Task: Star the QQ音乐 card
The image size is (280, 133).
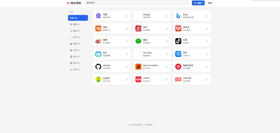Action: click(127, 79)
